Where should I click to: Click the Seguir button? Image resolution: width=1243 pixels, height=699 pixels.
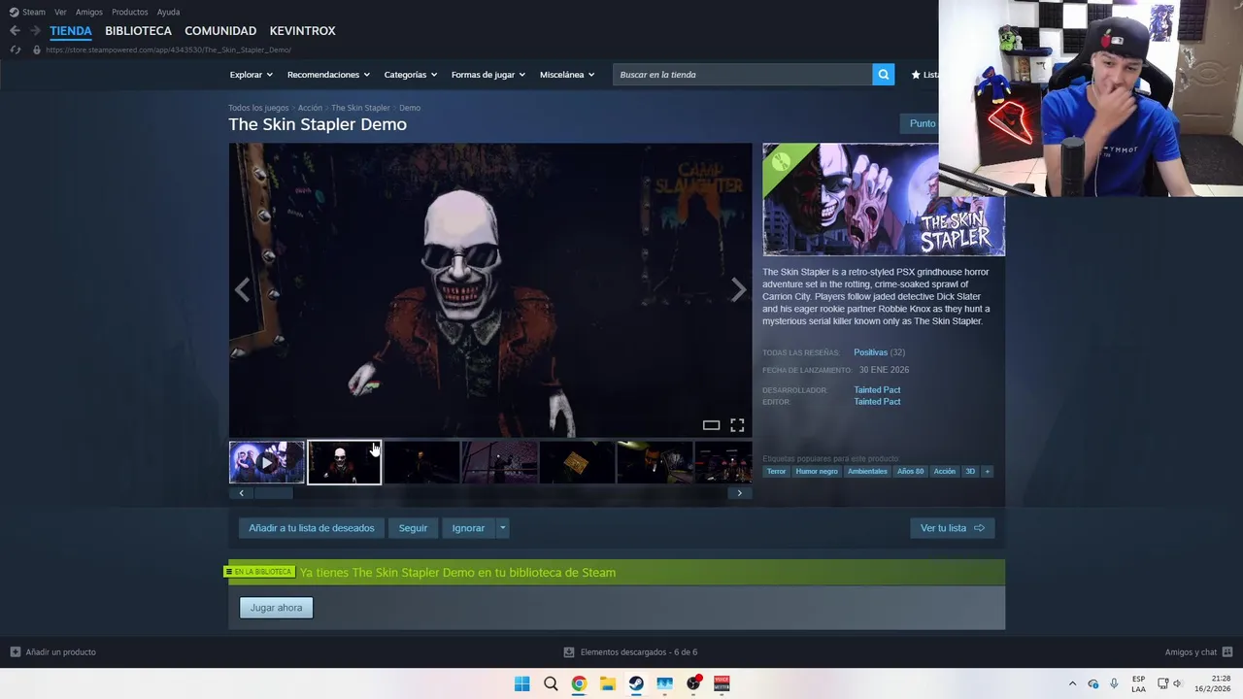point(413,528)
